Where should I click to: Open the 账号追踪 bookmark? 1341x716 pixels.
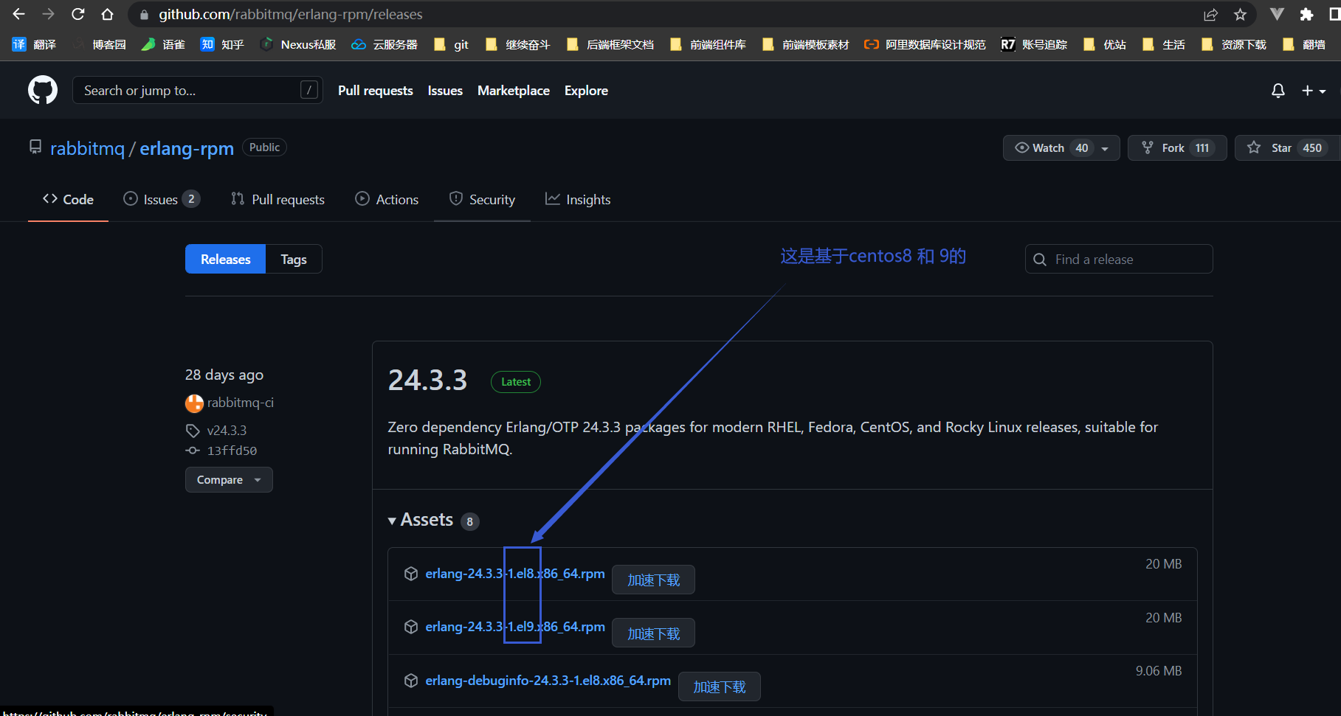[1034, 44]
